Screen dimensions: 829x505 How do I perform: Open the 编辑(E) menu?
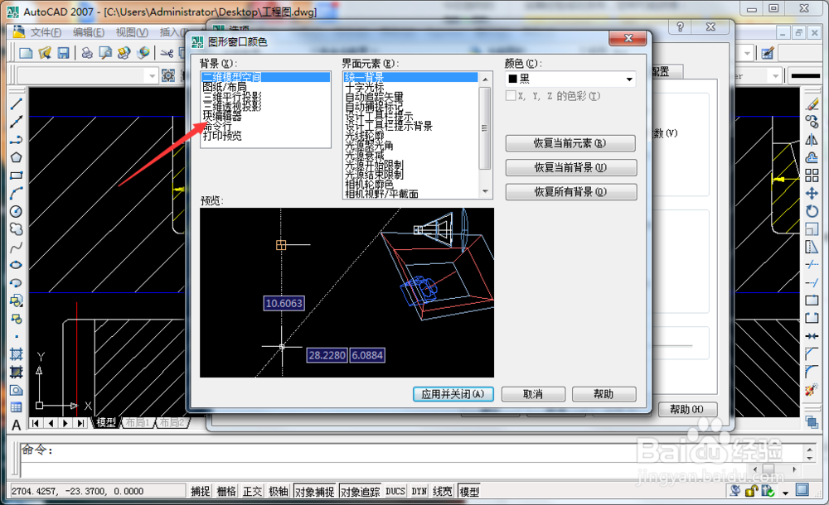tap(89, 32)
